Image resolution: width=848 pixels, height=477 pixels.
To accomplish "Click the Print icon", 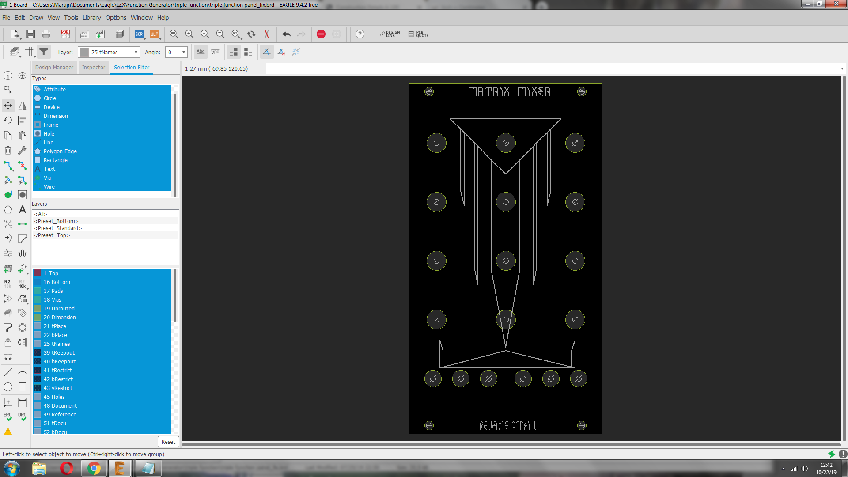I will coord(46,34).
